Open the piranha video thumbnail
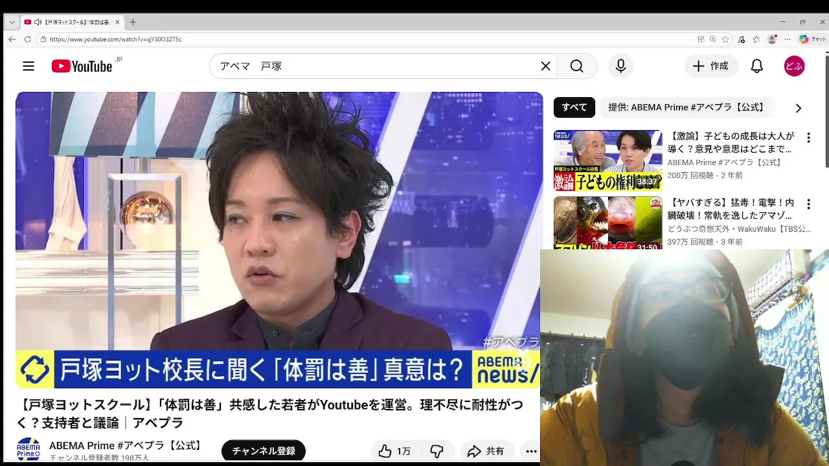The height and width of the screenshot is (466, 829). coord(608,223)
